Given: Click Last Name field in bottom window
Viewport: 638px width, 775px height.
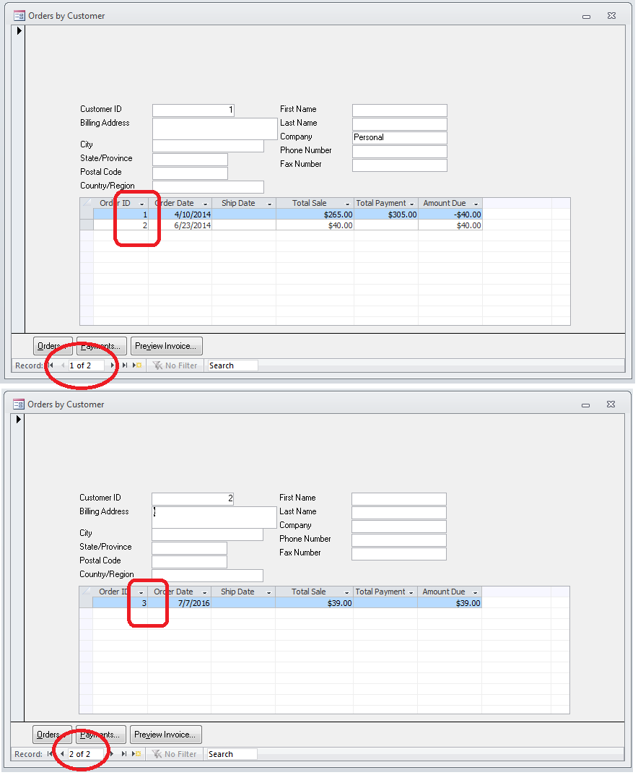Looking at the screenshot, I should (x=399, y=513).
